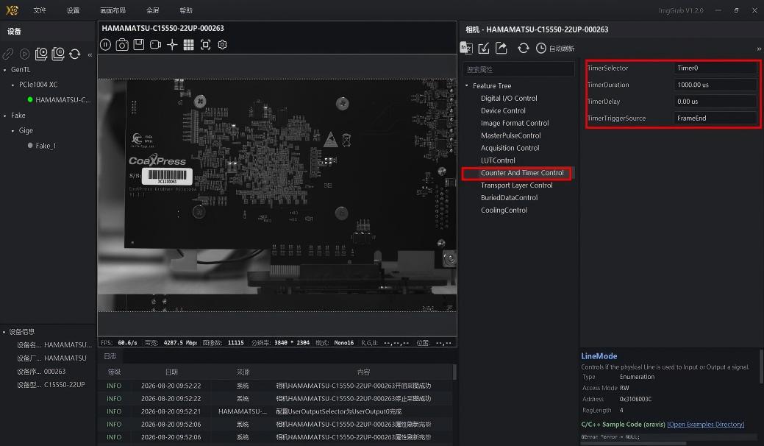This screenshot has width=764, height=446.
Task: Pause acquisition in the camera view toolbar
Action: pos(105,45)
